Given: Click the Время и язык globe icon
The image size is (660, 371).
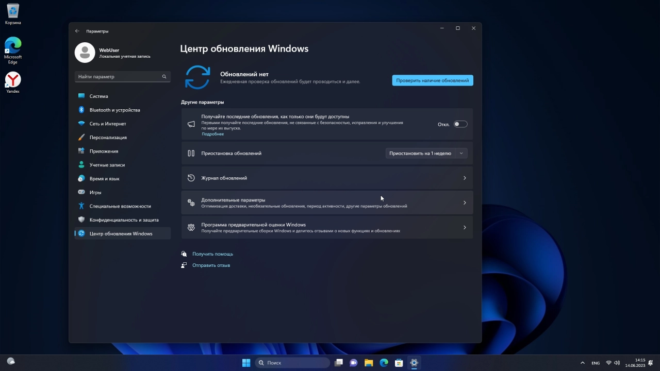Looking at the screenshot, I should coord(81,178).
